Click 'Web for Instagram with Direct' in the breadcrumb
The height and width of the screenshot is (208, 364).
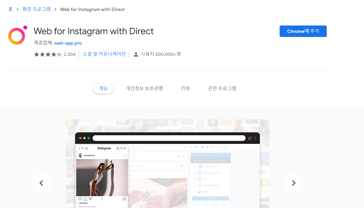pos(92,9)
